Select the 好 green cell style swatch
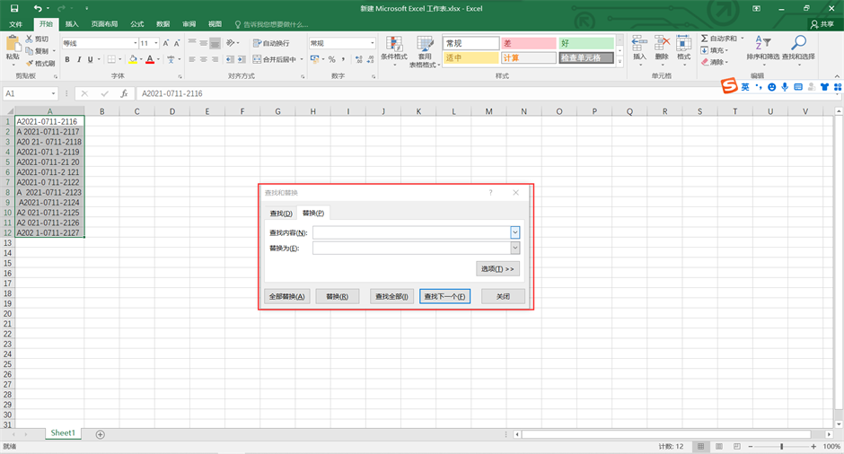This screenshot has height=454, width=844. (x=586, y=43)
